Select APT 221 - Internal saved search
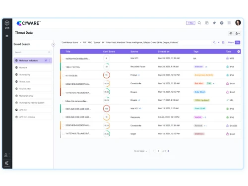Screen dimensions: 248x186 (x=33, y=117)
